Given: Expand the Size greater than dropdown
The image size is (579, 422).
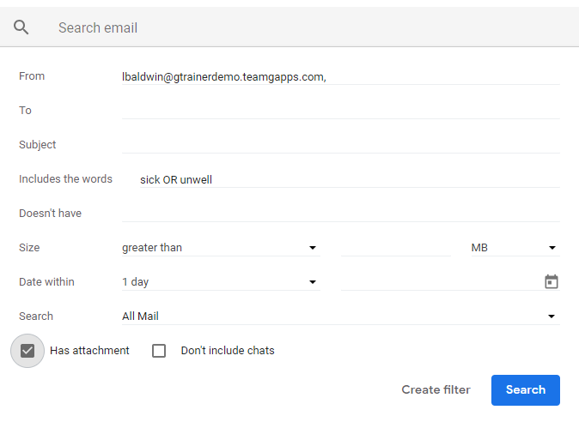Looking at the screenshot, I should (221, 248).
